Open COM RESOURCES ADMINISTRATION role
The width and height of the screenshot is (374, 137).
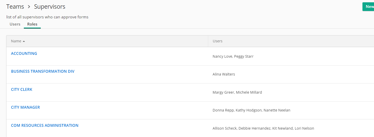click(x=45, y=126)
